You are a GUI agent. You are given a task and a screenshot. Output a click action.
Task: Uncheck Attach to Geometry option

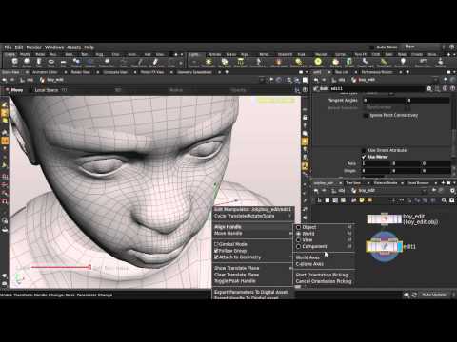click(238, 257)
